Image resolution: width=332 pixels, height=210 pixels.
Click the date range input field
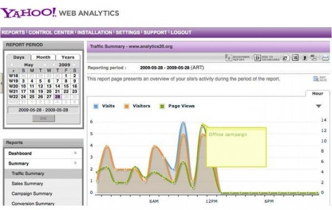[43, 110]
